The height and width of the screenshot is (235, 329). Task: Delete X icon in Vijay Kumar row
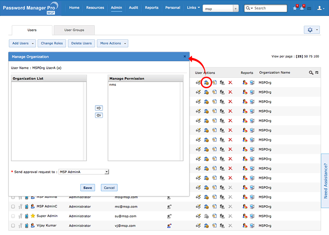230,226
